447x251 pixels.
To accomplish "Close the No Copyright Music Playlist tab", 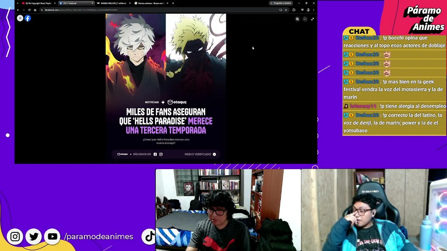I will (x=55, y=3).
